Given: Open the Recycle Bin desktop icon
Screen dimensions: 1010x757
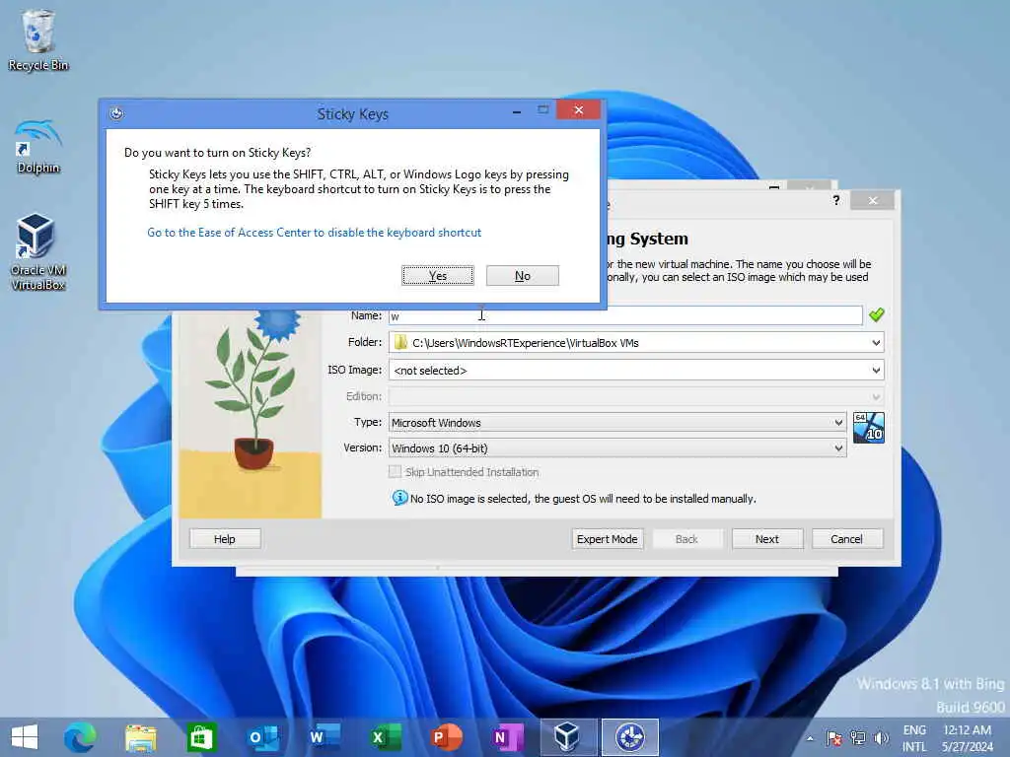Looking at the screenshot, I should point(38,39).
